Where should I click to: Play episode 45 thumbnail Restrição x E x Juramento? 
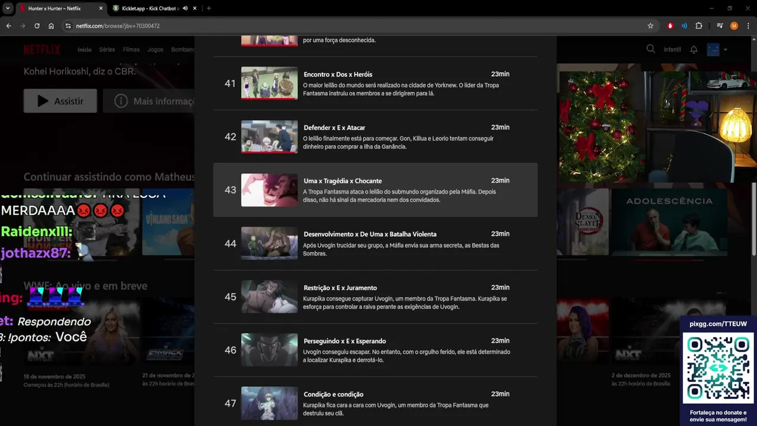click(269, 296)
